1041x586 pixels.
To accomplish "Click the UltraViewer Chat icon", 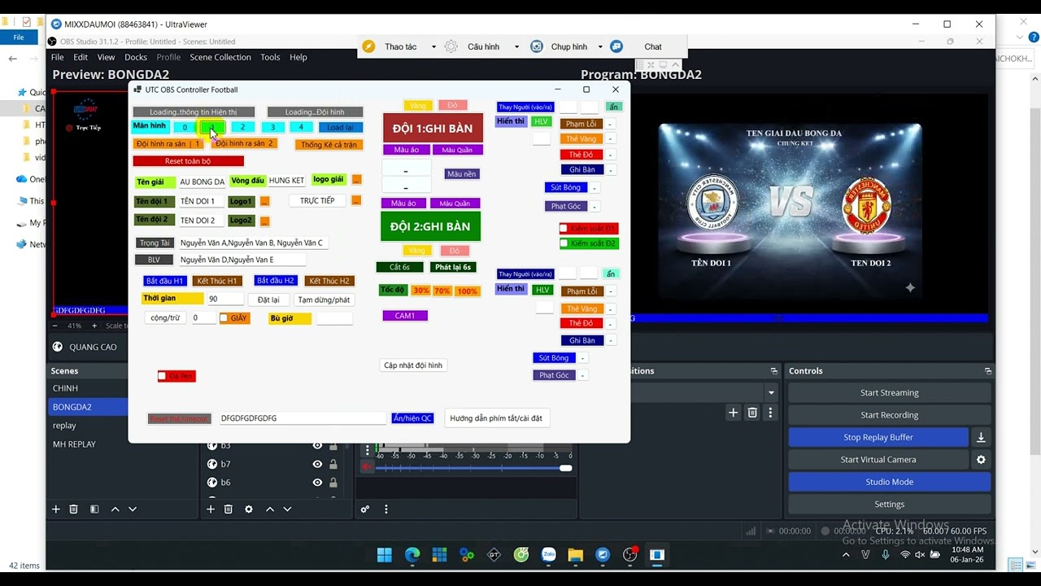I will tap(616, 46).
